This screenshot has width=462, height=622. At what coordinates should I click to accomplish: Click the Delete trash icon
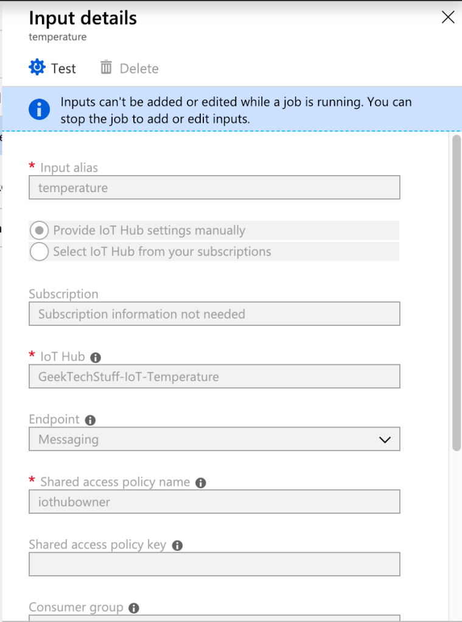pos(105,68)
